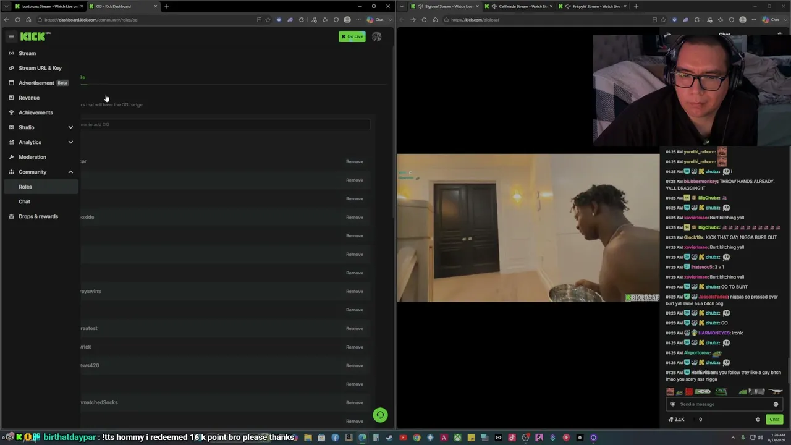Viewport: 791px width, 445px height.
Task: Click the Go Live button
Action: coord(352,36)
